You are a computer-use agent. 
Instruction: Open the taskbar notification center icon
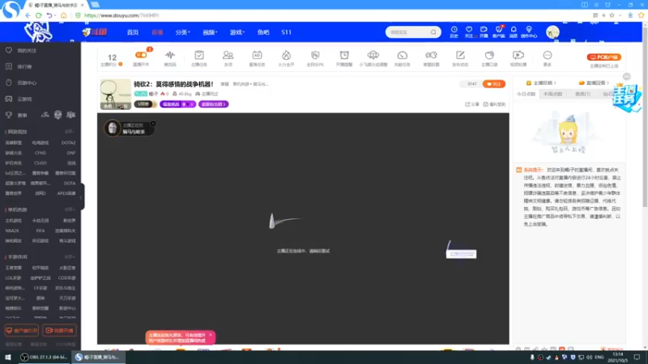coord(637,358)
